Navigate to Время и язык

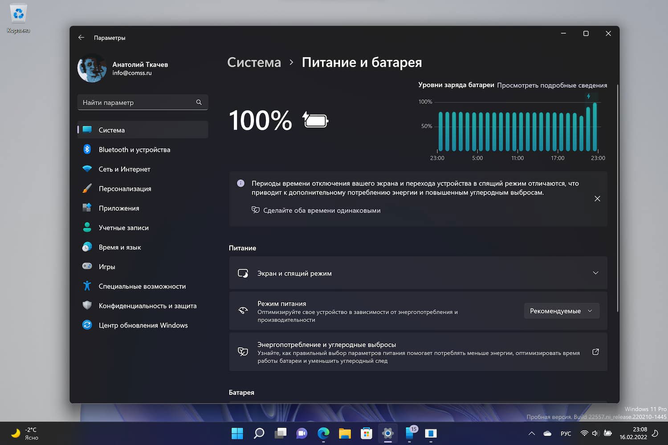[143, 247]
